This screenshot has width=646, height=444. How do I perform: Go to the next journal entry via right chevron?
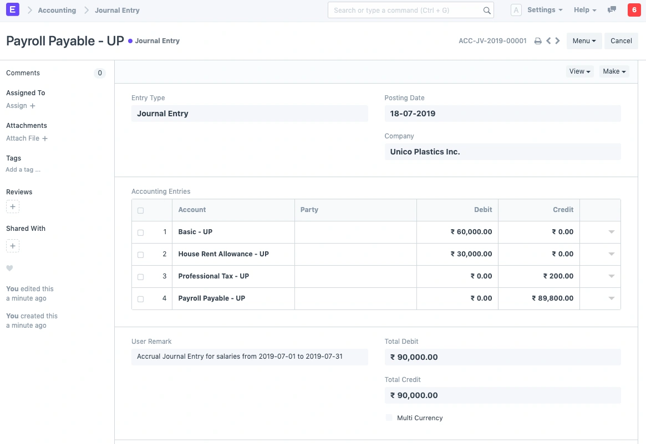coord(558,40)
